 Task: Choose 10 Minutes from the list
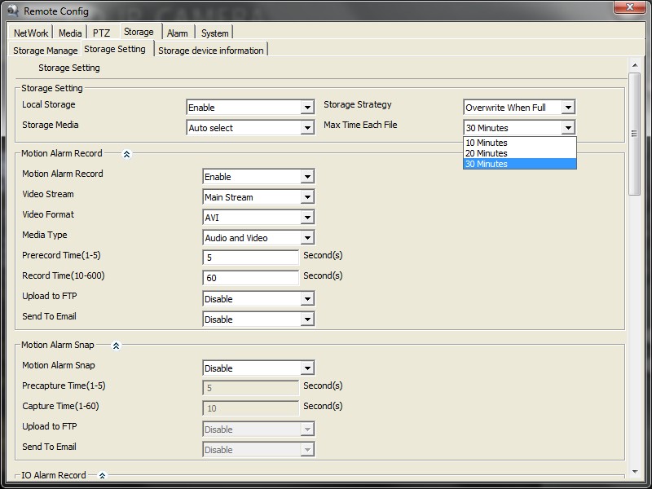[x=520, y=143]
